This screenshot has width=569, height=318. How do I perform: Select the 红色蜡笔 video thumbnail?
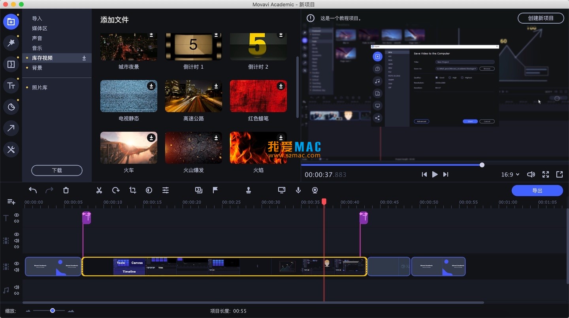pyautogui.click(x=258, y=96)
